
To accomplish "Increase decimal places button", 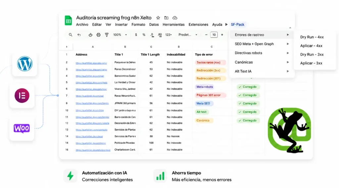I will (160, 35).
